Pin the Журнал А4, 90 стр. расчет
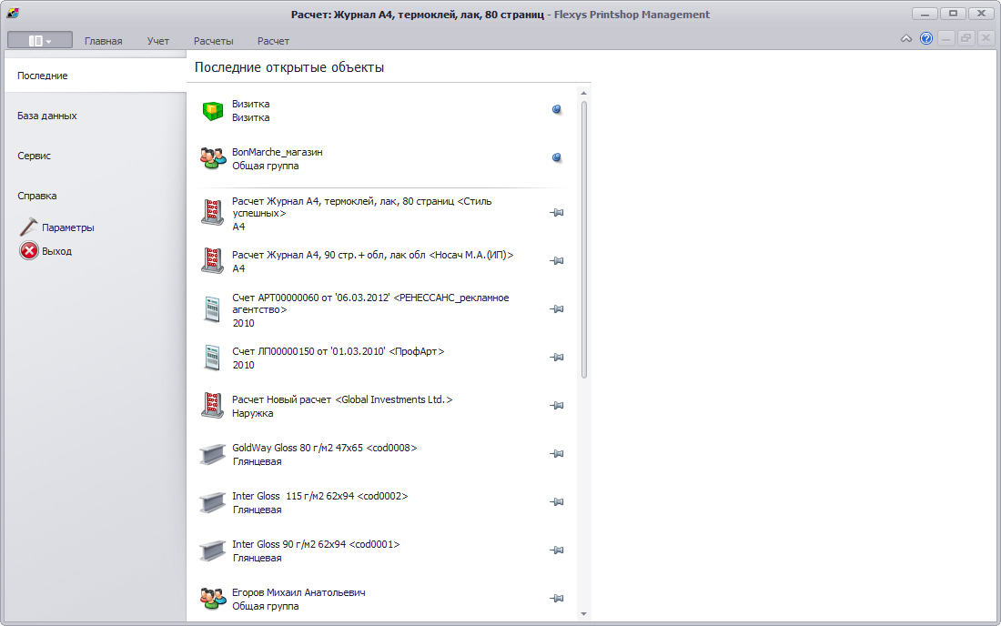 pos(557,261)
